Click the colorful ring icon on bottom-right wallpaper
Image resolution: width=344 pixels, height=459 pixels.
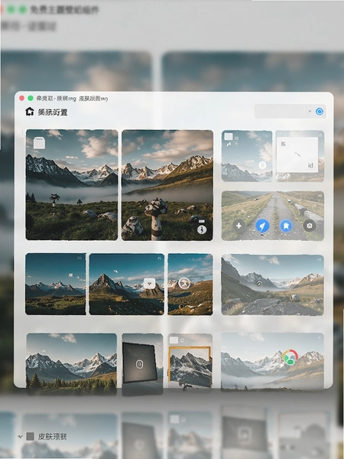290,357
